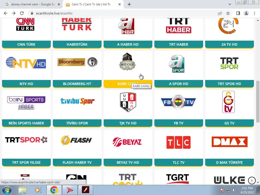Click the DMAX logo
The width and height of the screenshot is (260, 195).
point(230,142)
